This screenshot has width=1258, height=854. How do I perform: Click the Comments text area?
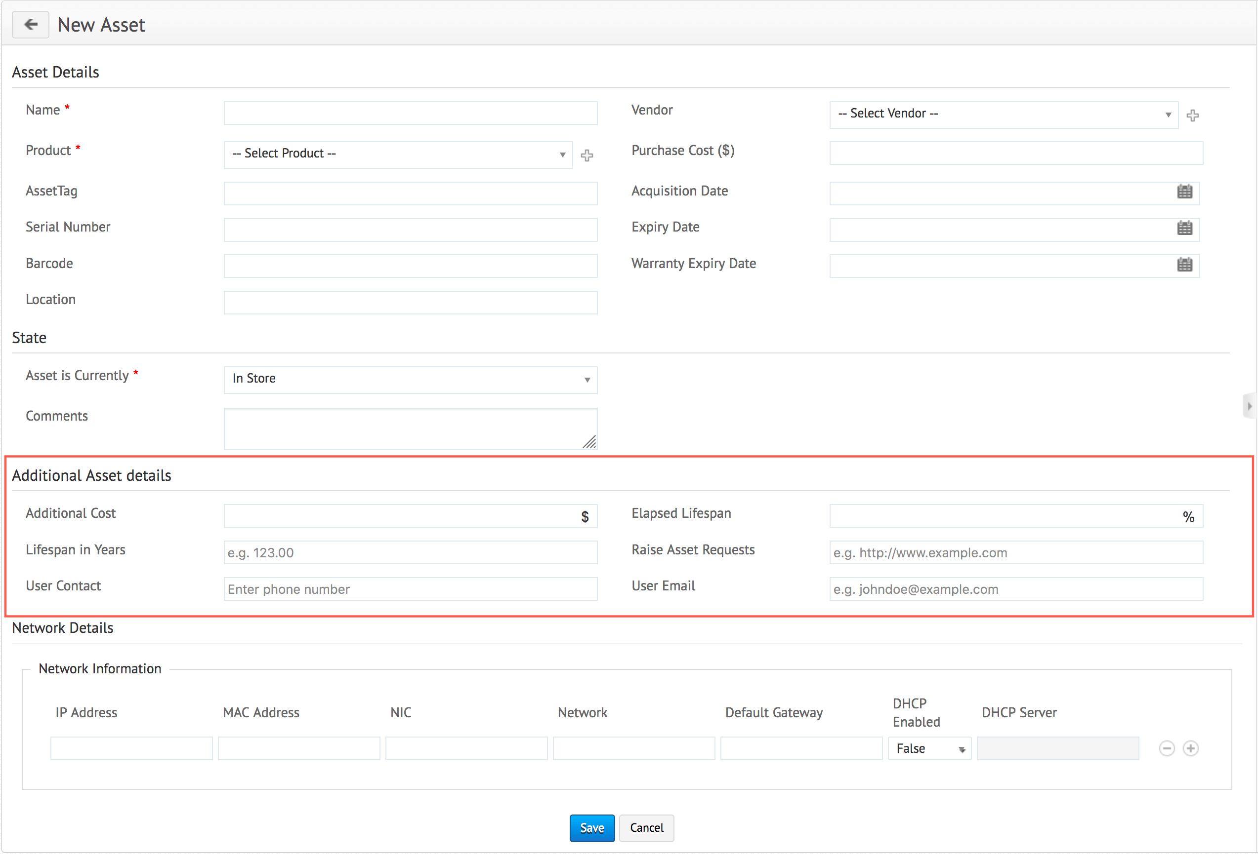tap(410, 428)
